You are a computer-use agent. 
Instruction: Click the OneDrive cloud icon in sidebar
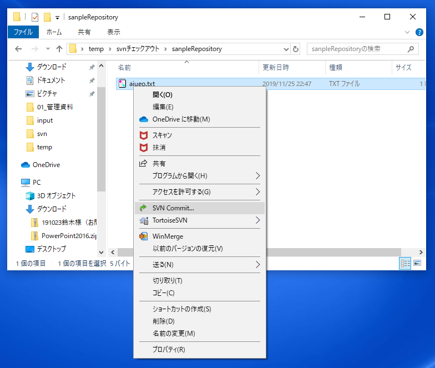[x=26, y=165]
